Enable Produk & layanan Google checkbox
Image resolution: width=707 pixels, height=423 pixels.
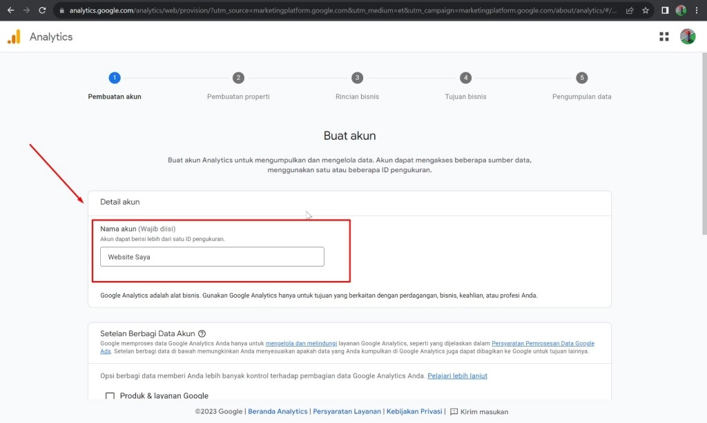click(110, 396)
